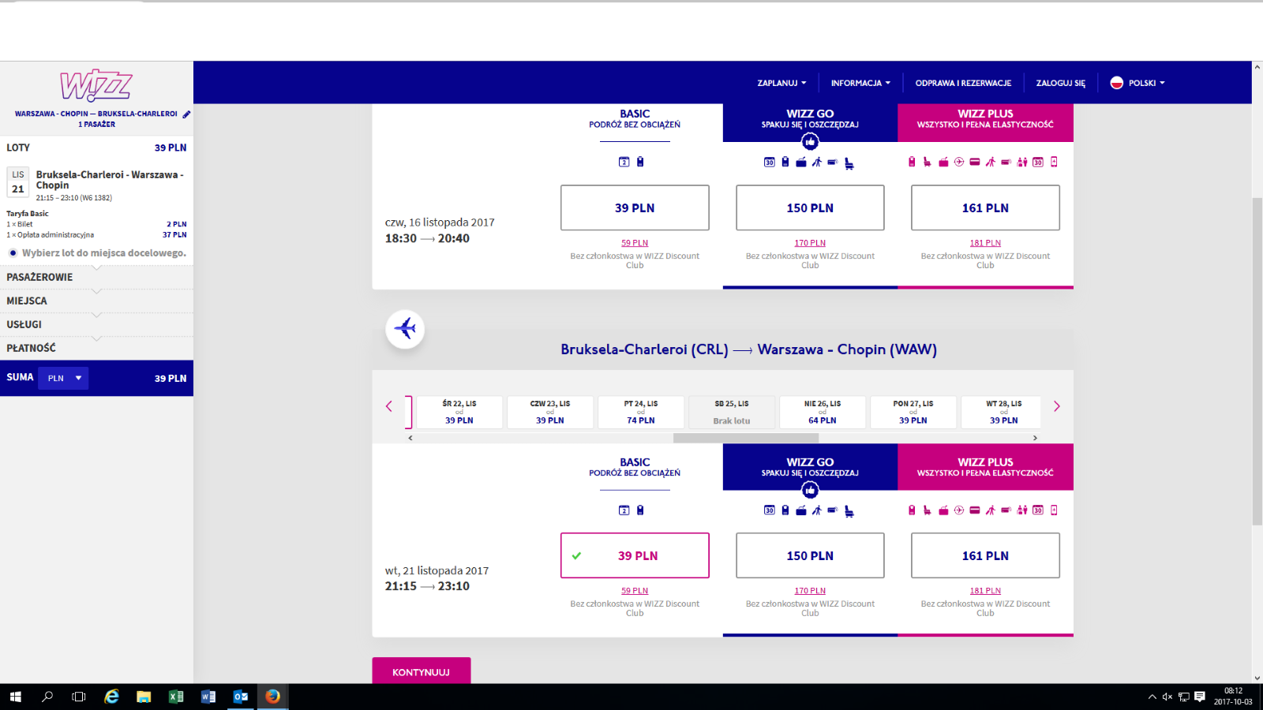1263x710 pixels.
Task: Click the seat icon in the upper WIZZ GO features
Action: [849, 163]
